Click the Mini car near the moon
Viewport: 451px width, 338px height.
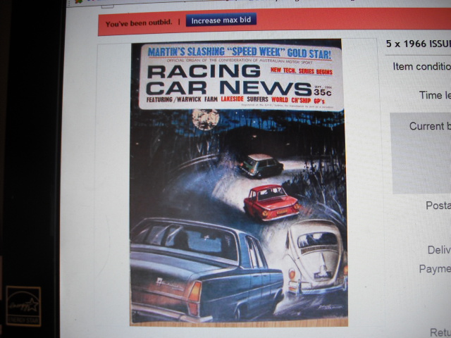pyautogui.click(x=261, y=165)
